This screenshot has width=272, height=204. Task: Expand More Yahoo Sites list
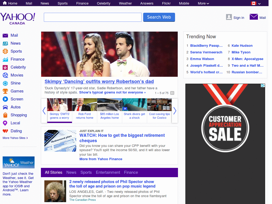pyautogui.click(x=15, y=138)
